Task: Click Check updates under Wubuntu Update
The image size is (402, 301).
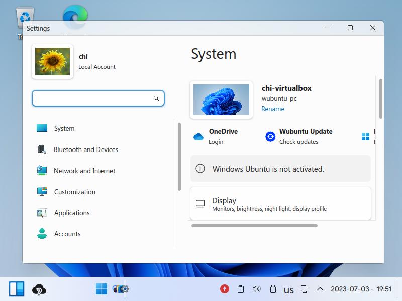Action: coord(298,142)
